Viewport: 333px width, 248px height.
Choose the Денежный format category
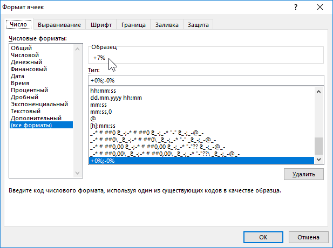tap(42, 62)
